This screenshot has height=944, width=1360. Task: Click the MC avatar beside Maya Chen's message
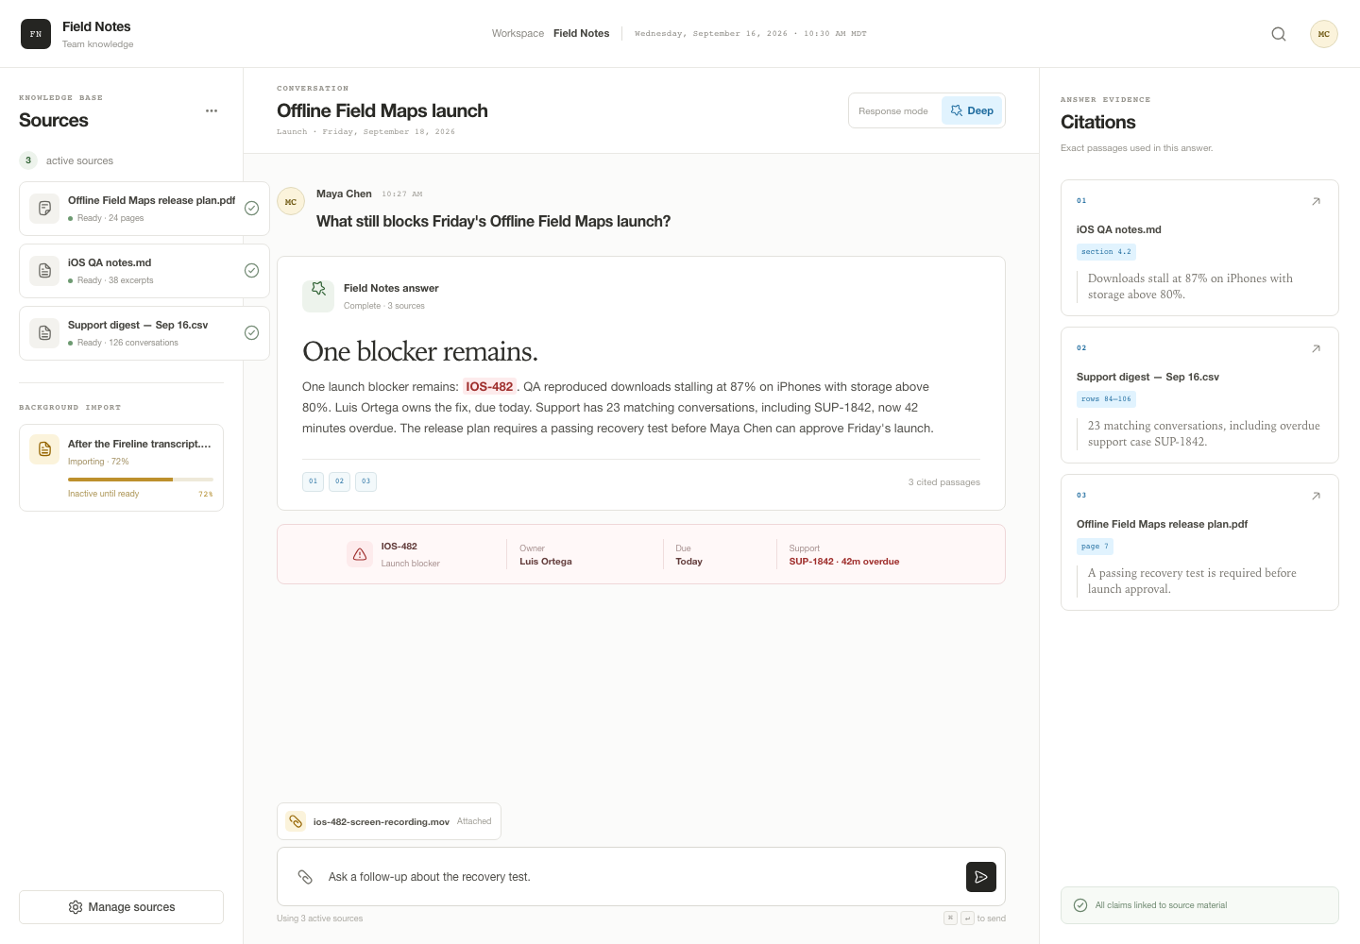[x=291, y=201]
